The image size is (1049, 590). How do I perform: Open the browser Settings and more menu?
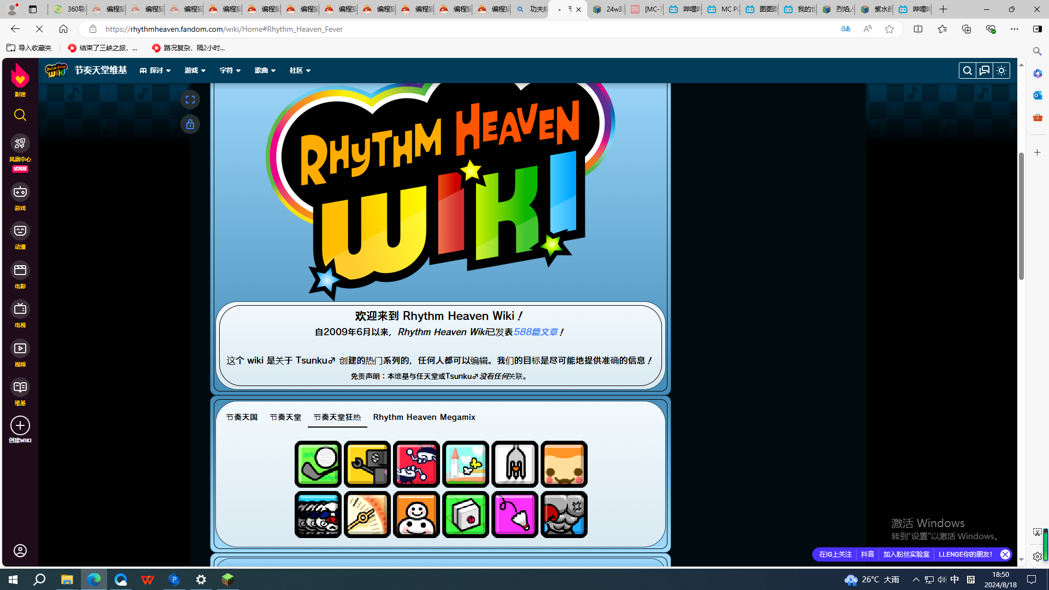coord(1015,29)
